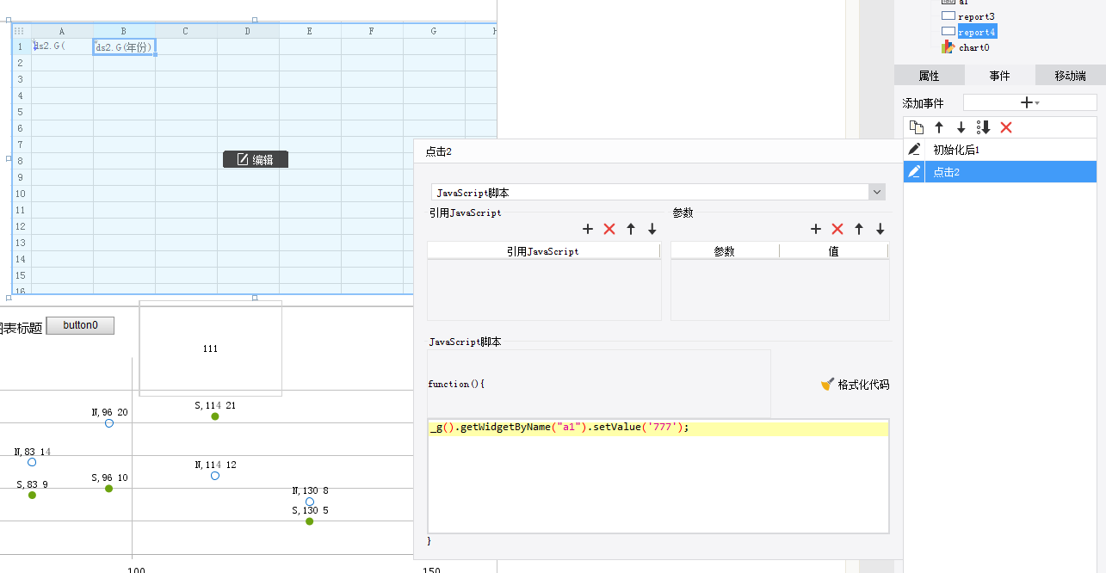Open the 添加事件 add event dropdown
The width and height of the screenshot is (1106, 573).
click(x=1030, y=102)
